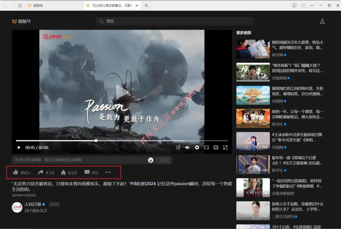The image size is (341, 229).
Task: Toggle picture-in-picture mode icon
Action: click(206, 148)
